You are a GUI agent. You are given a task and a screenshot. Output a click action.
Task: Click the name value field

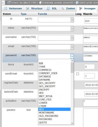pyautogui.click(x=91, y=30)
